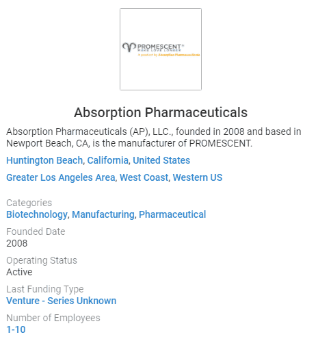Select the California location link
The width and height of the screenshot is (318, 339).
click(107, 160)
